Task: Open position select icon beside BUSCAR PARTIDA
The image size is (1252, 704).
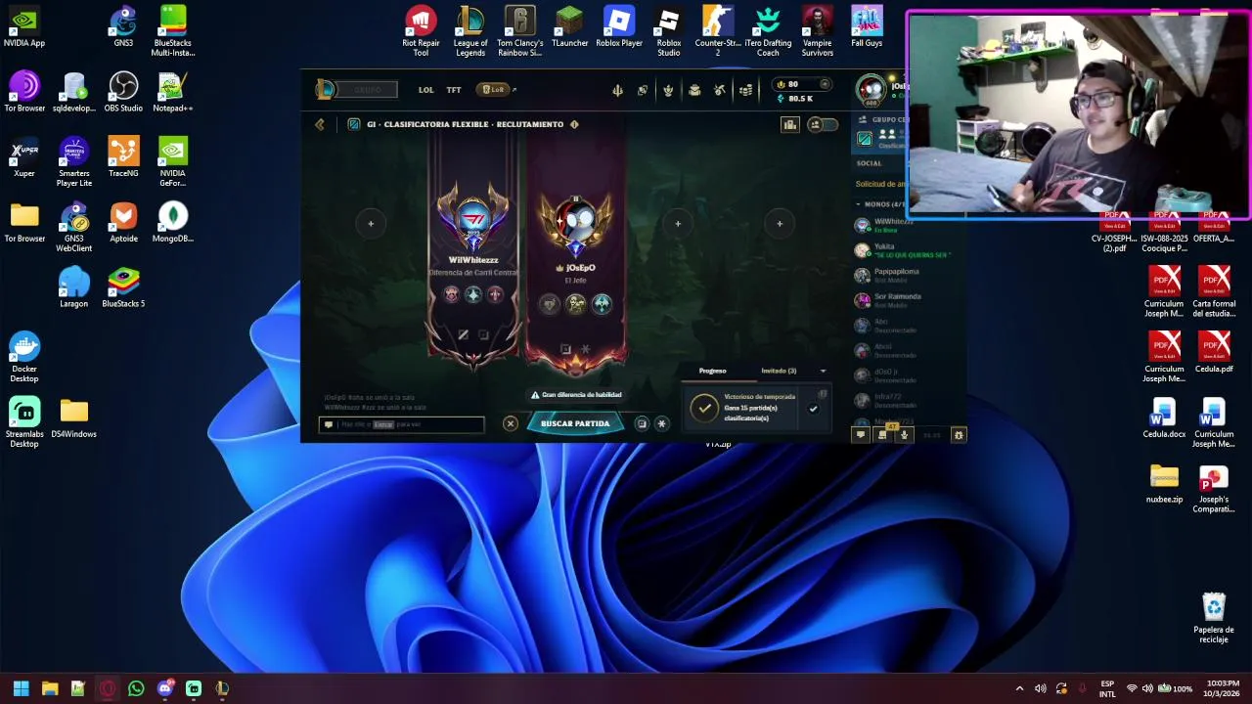Action: pos(642,423)
